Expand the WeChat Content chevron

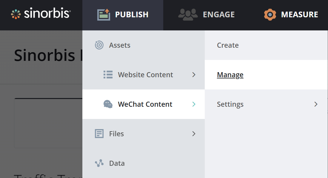click(x=194, y=104)
